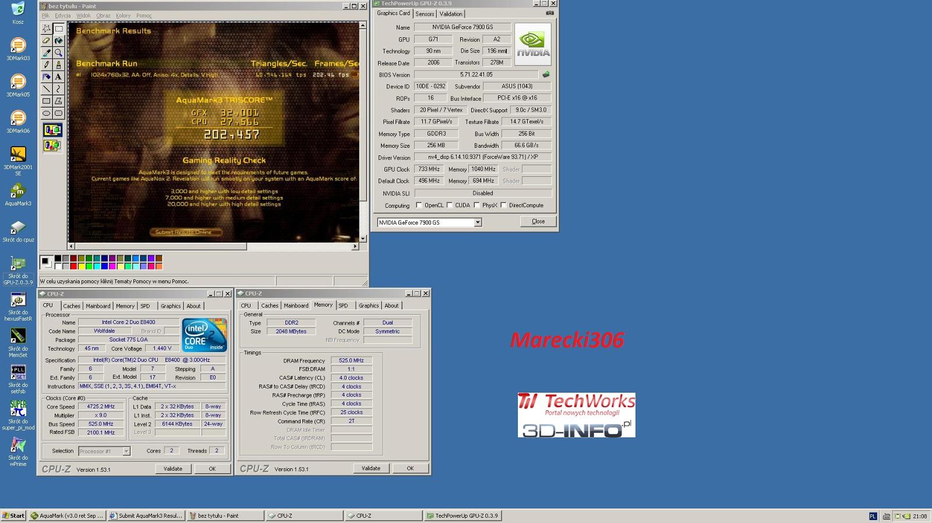932x523 pixels.
Task: Click the PL language indicator in tray
Action: tap(873, 516)
